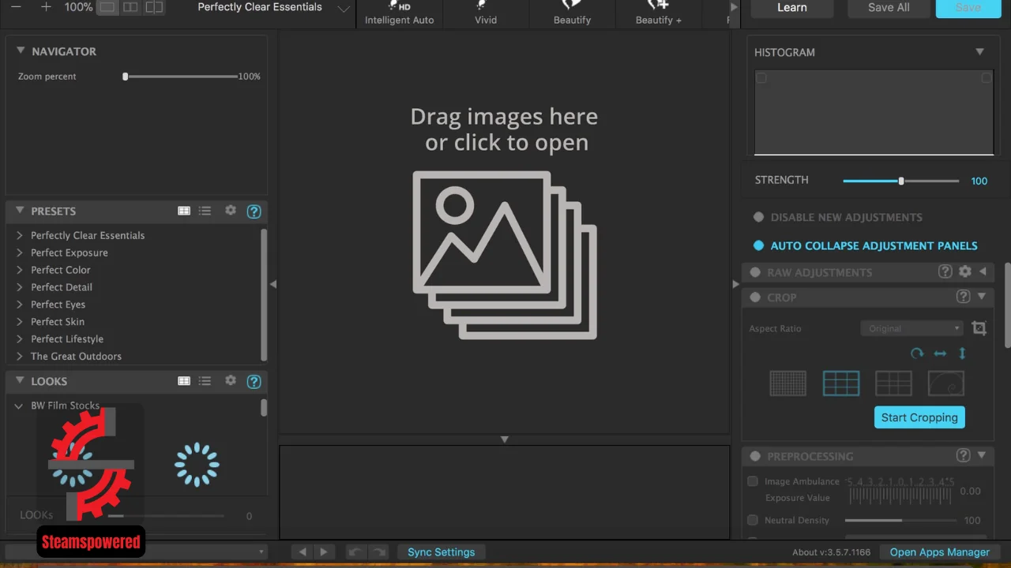The image size is (1011, 568).
Task: Expand Perfect Lifestyle preset group
Action: pyautogui.click(x=20, y=339)
